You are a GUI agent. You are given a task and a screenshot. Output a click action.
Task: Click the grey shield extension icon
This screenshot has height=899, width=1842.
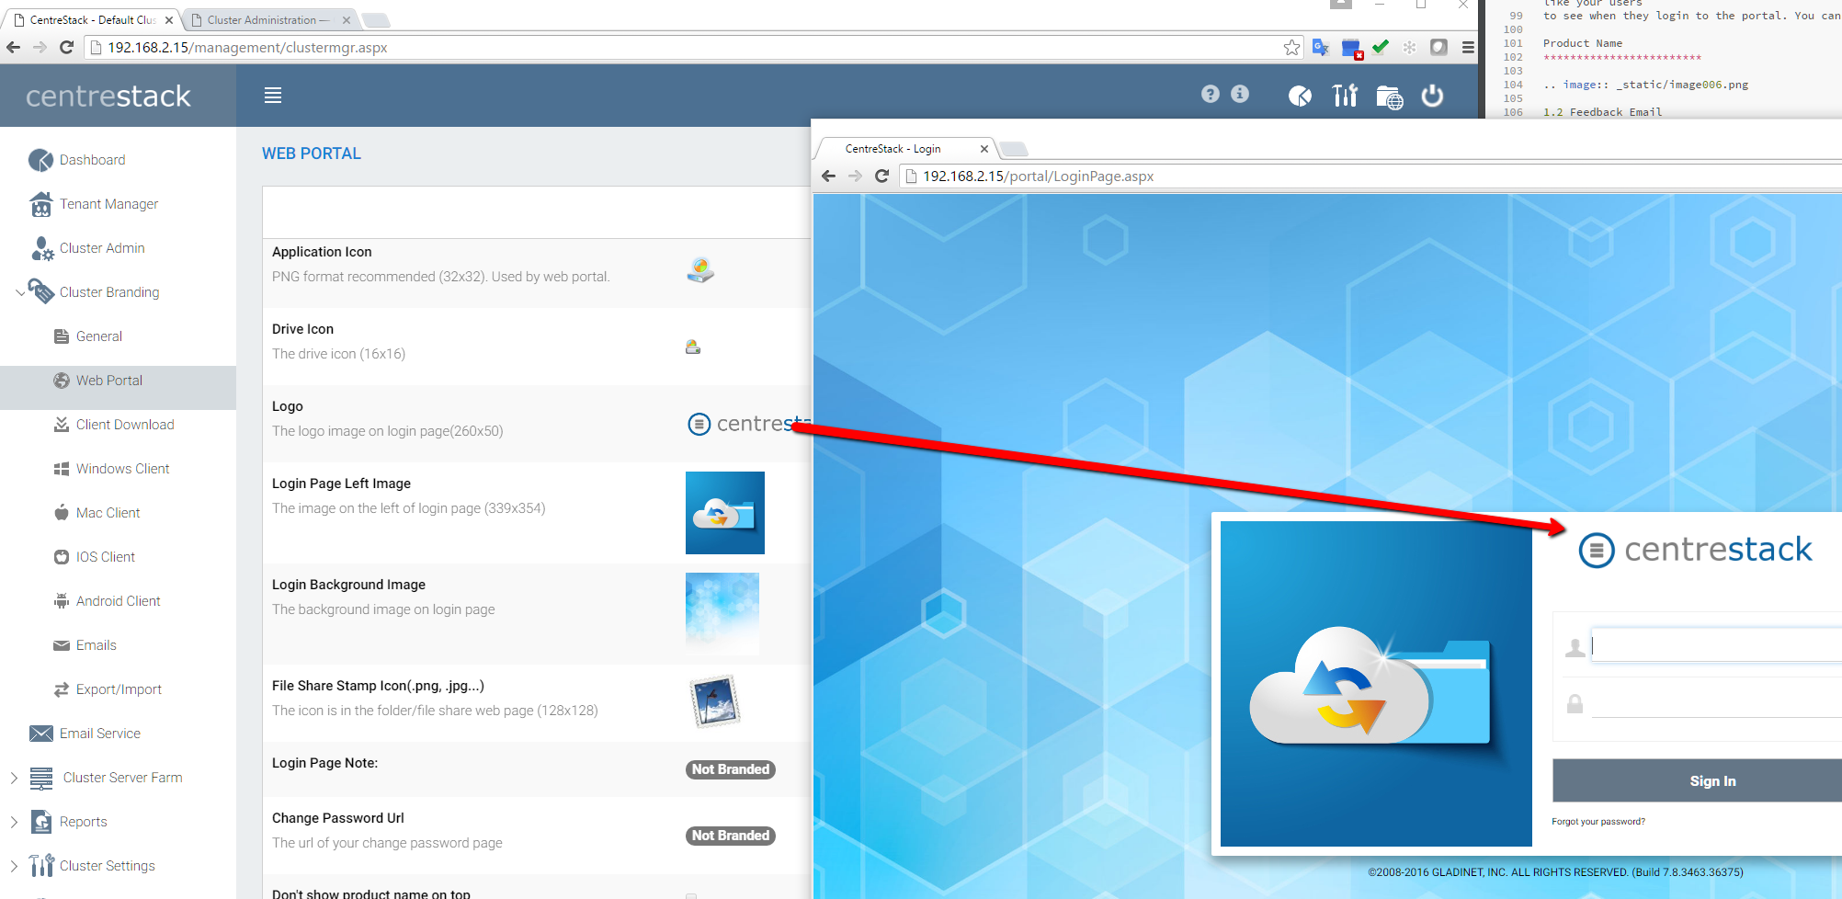click(1438, 48)
